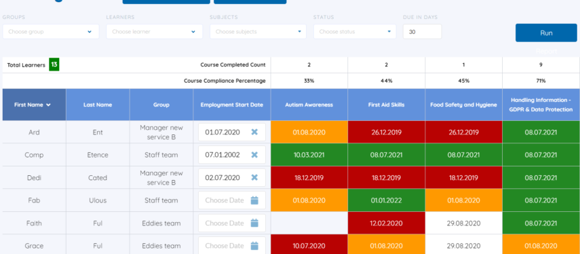580x254 pixels.
Task: Select Comp's green Autism Awareness cell 10.03.2021
Action: pos(309,155)
